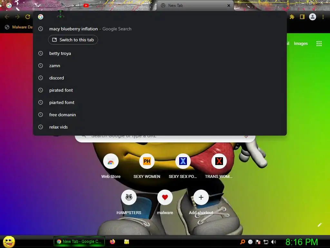Select macy blueberry inflation suggestion
This screenshot has height=248, width=330.
pyautogui.click(x=160, y=29)
